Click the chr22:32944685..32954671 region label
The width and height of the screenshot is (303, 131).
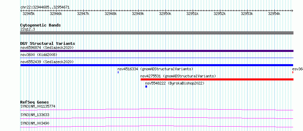(45, 7)
